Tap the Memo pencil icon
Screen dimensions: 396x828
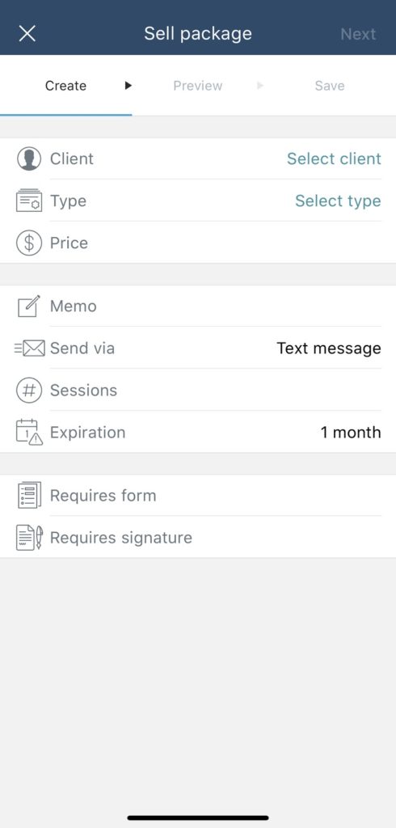click(x=29, y=306)
